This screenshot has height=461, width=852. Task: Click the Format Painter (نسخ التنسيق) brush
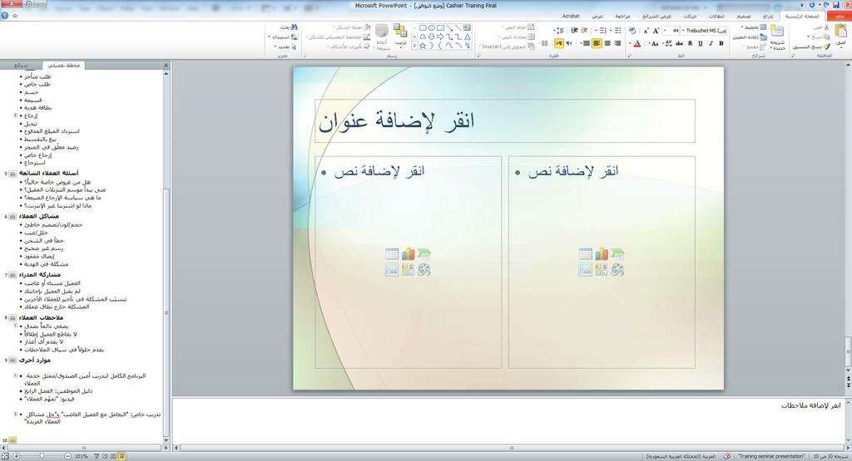point(827,47)
